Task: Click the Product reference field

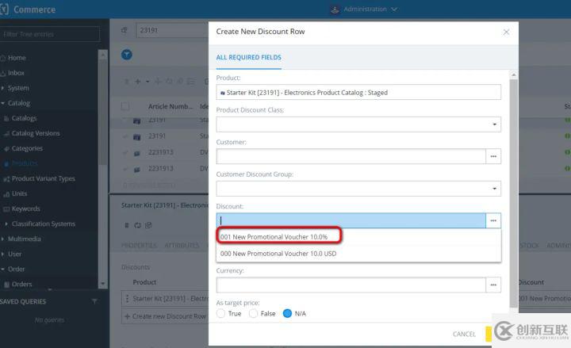Action: coord(358,93)
